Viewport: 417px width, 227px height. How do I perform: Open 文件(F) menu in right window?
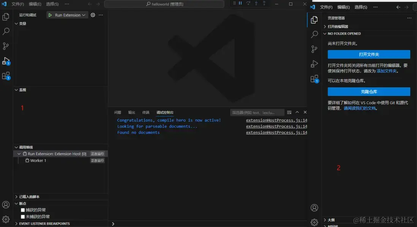click(x=326, y=7)
